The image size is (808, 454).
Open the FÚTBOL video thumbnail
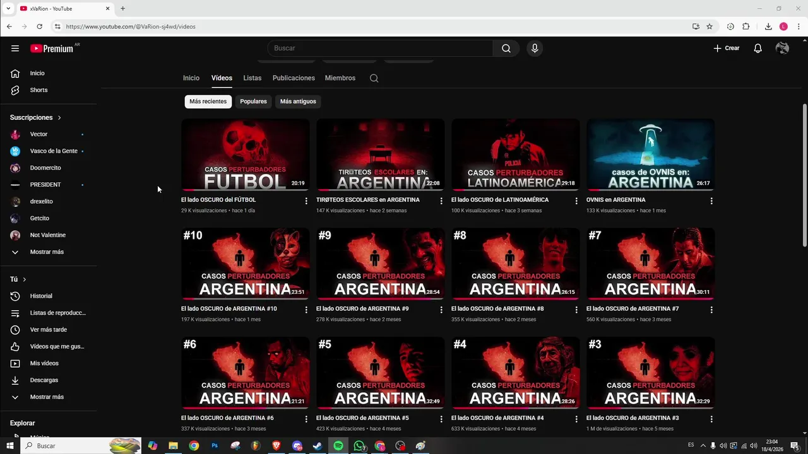point(246,154)
